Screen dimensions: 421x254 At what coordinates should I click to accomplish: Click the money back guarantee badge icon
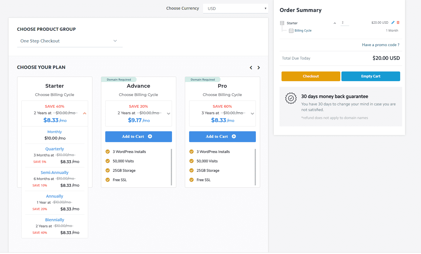[x=291, y=98]
